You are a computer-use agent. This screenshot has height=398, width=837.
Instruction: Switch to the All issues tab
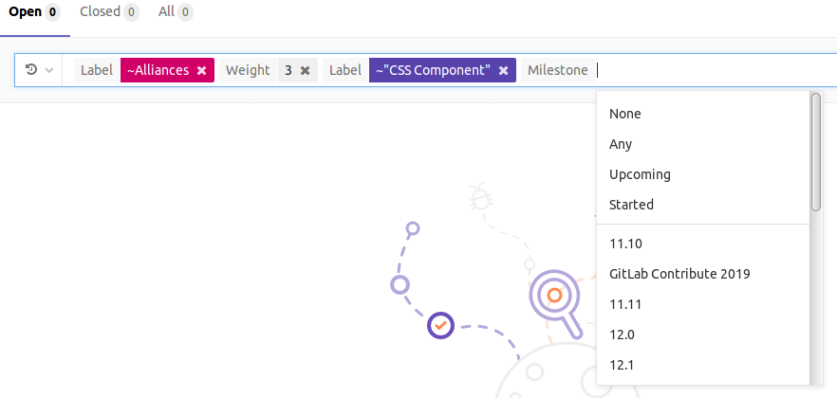[x=176, y=11]
